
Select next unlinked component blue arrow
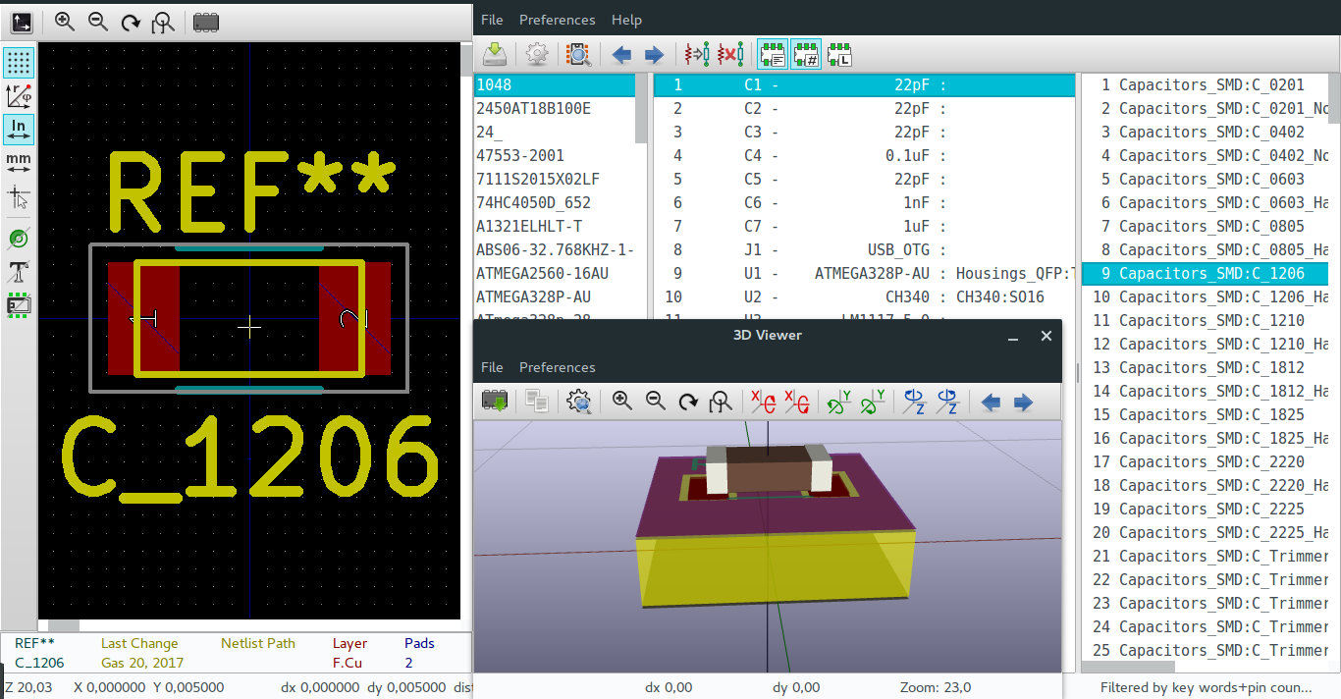654,54
